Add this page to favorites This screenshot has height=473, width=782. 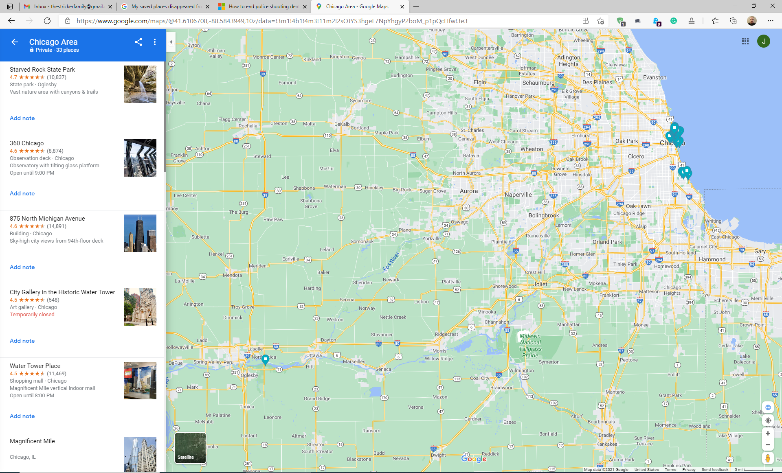600,21
